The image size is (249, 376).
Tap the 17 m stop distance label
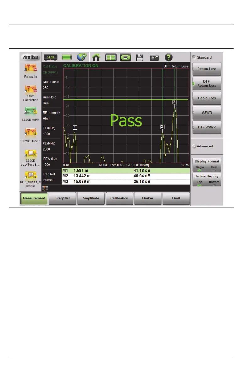pos(185,165)
